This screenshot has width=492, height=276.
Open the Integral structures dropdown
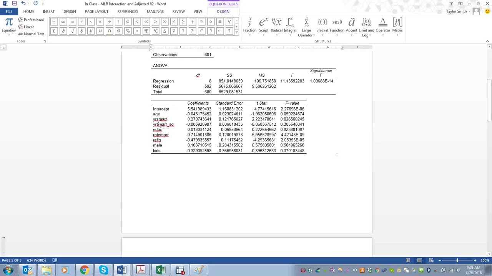(x=290, y=27)
